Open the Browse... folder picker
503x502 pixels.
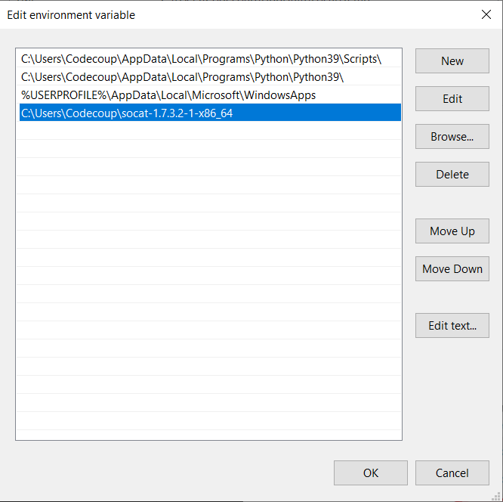click(452, 137)
